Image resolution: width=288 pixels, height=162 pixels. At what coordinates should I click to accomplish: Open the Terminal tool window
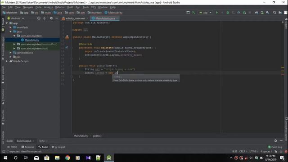click(28, 147)
